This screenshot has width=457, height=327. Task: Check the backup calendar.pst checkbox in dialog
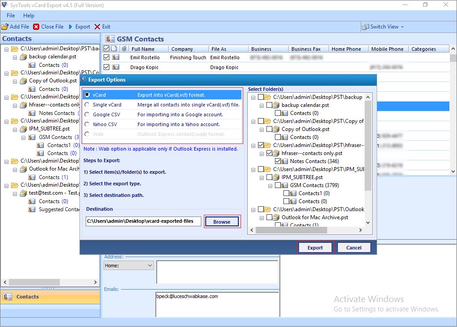click(x=269, y=105)
